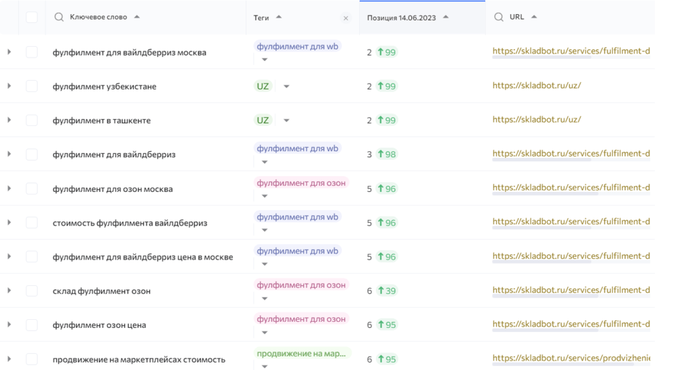Open tag dropdown for 'фулфилмент озон цена' row
695x370 pixels.
point(264,332)
